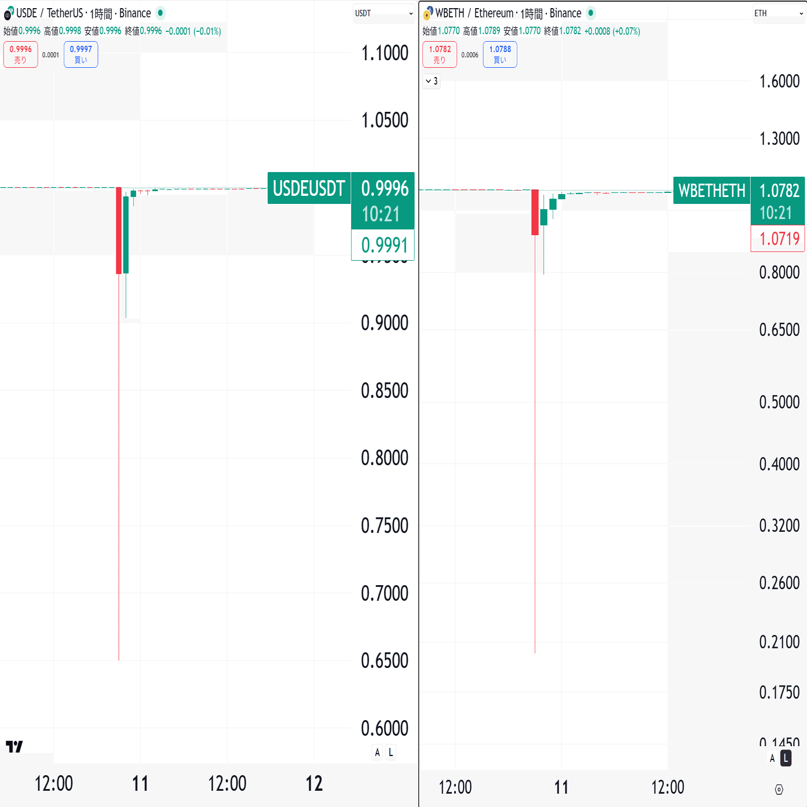Open the ETH currency dropdown
Image resolution: width=807 pixels, height=807 pixels.
click(x=778, y=13)
